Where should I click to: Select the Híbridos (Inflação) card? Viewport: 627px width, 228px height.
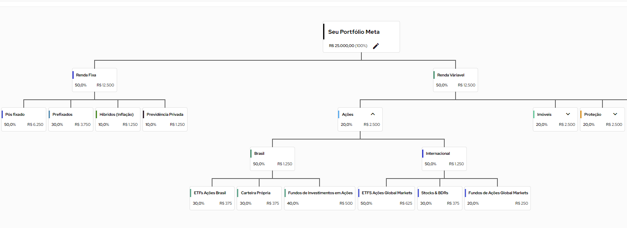118,119
